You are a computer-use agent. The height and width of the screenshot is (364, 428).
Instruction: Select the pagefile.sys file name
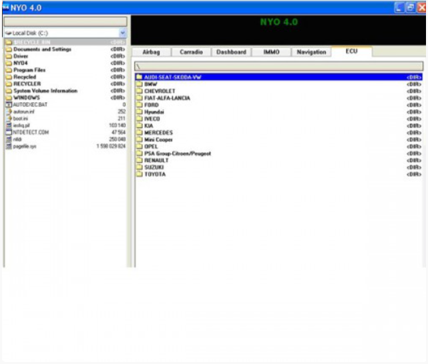25,147
